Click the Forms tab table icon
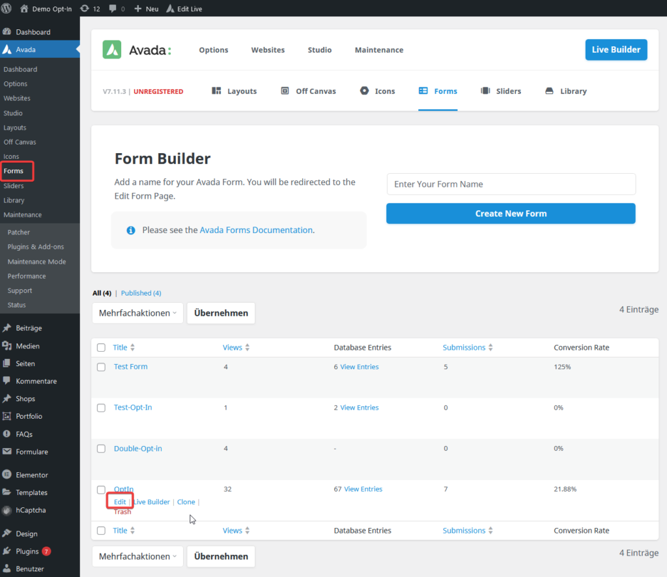This screenshot has width=667, height=577. click(x=423, y=91)
